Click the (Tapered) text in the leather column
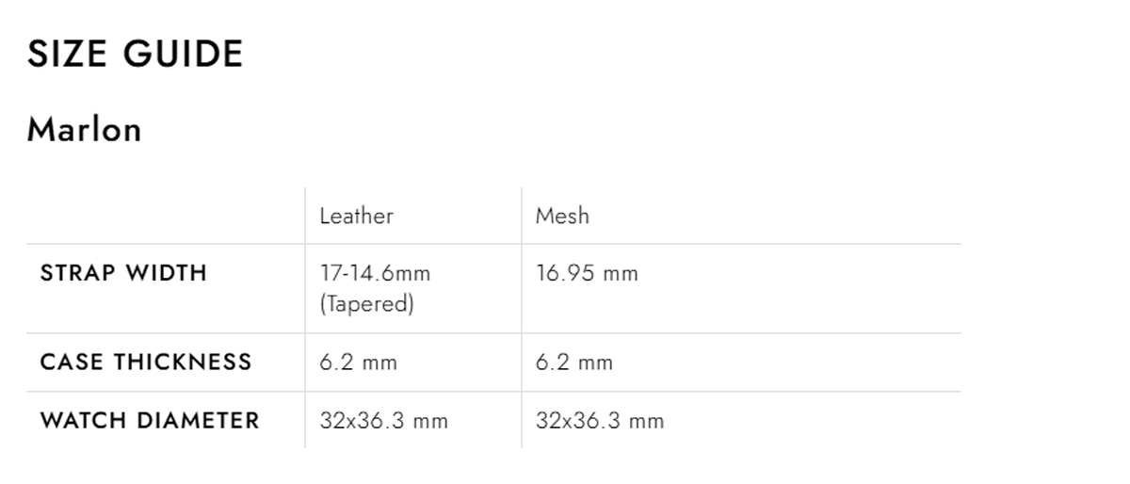Viewport: 1130px width, 484px height. (367, 305)
